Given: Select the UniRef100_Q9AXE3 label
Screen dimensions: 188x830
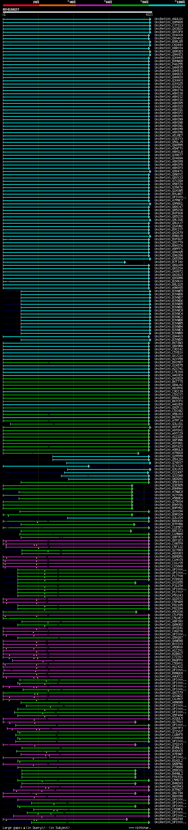Looking at the screenshot, I should click(169, 54).
